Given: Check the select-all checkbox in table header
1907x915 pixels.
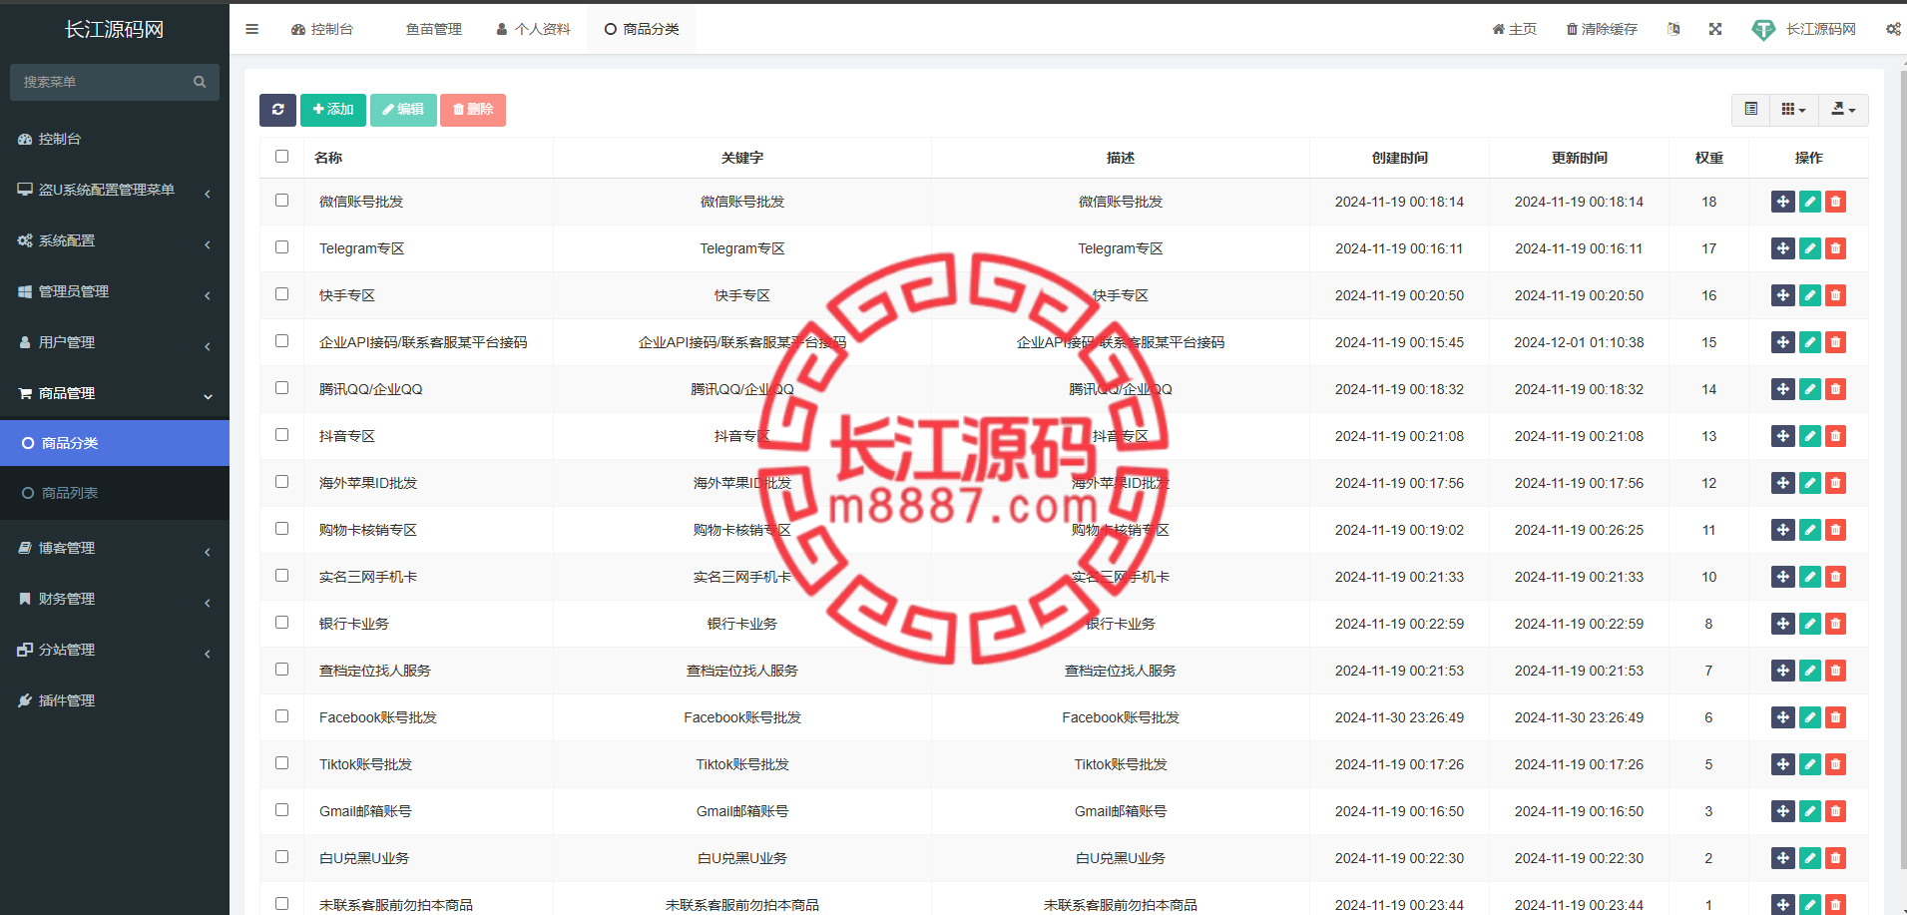Looking at the screenshot, I should 281,156.
